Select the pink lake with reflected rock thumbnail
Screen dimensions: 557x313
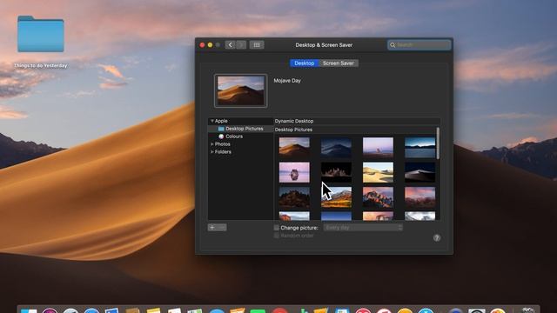point(294,172)
